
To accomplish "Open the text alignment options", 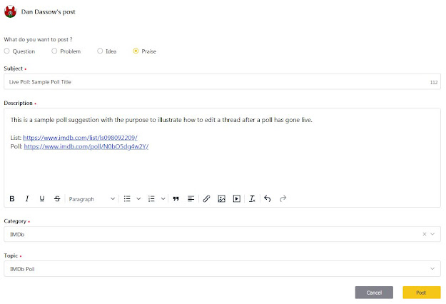I will coord(191,199).
